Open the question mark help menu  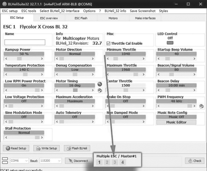[100, 11]
